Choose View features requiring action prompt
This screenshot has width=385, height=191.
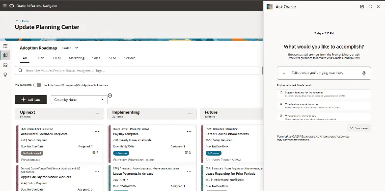click(x=324, y=106)
